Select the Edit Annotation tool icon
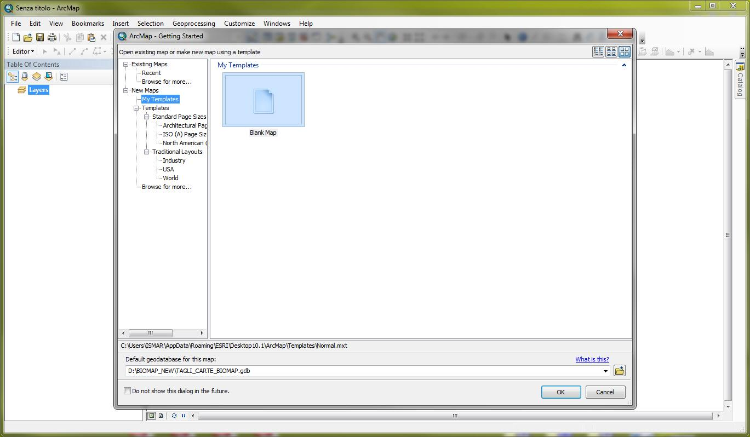 click(57, 51)
